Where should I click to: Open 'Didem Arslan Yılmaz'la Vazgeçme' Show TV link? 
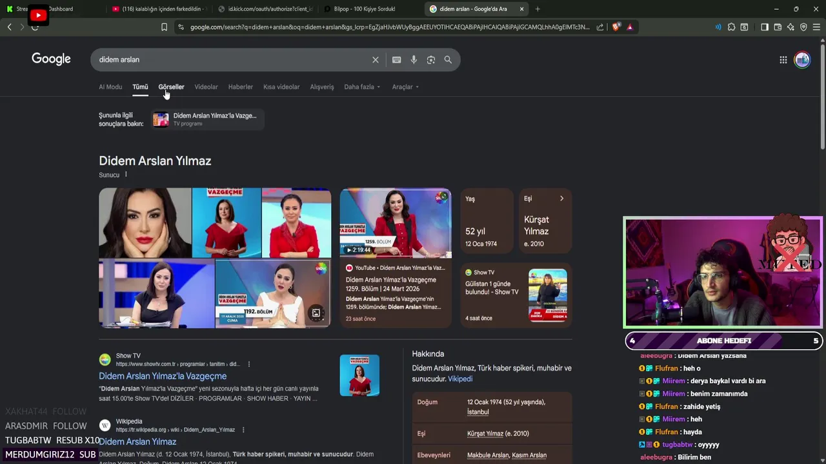click(x=163, y=376)
